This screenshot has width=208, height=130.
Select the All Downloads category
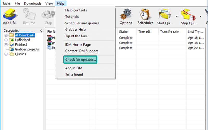25,35
